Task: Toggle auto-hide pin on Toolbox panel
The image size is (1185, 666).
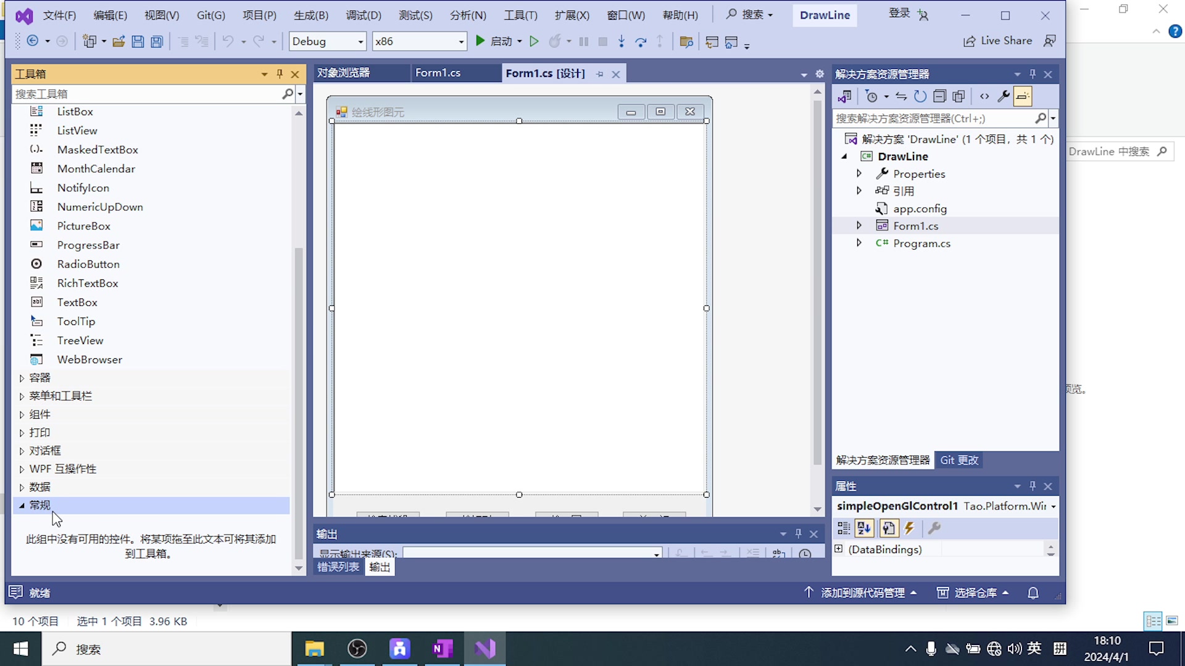Action: click(x=280, y=74)
